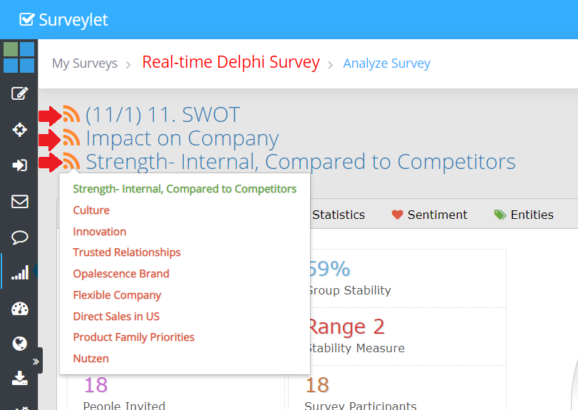Choose Innovation in the dropdown menu
Screen dimensions: 578x410
coord(100,232)
